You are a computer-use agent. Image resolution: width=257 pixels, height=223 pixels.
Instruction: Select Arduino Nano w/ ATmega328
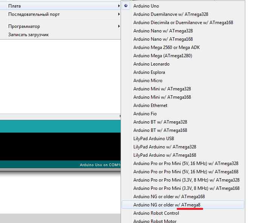coord(183,31)
